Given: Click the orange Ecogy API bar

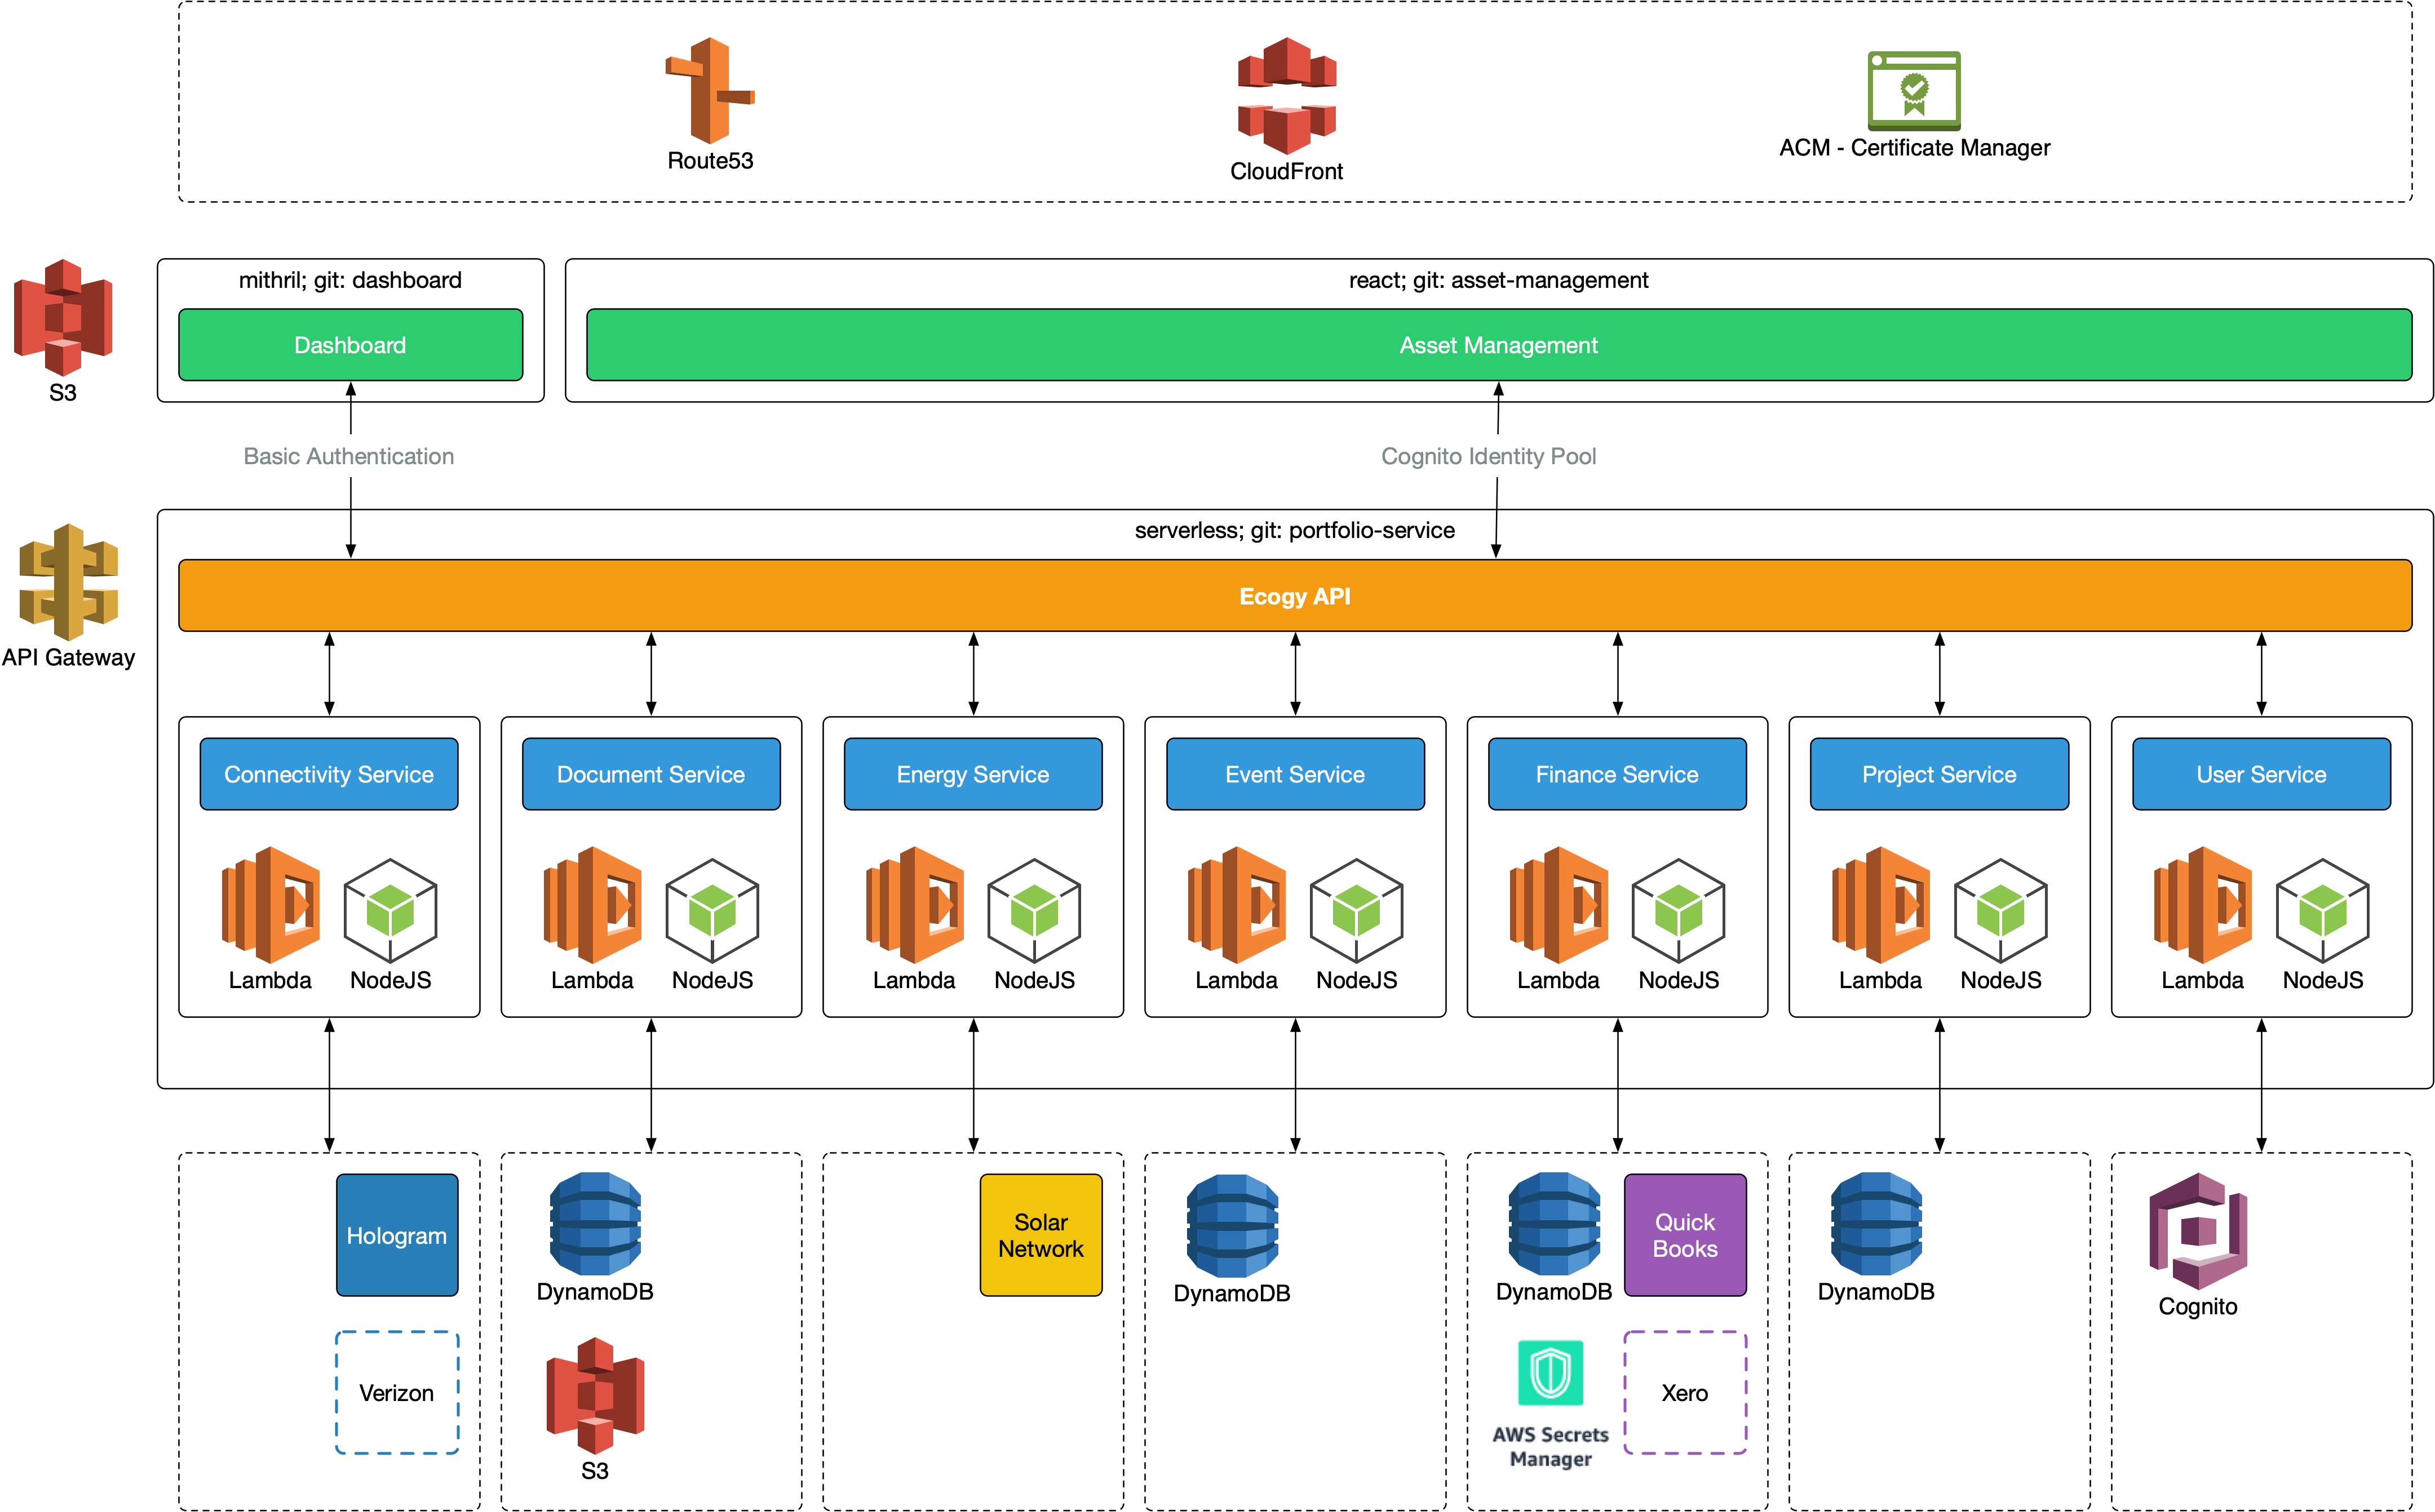Looking at the screenshot, I should coord(1295,596).
